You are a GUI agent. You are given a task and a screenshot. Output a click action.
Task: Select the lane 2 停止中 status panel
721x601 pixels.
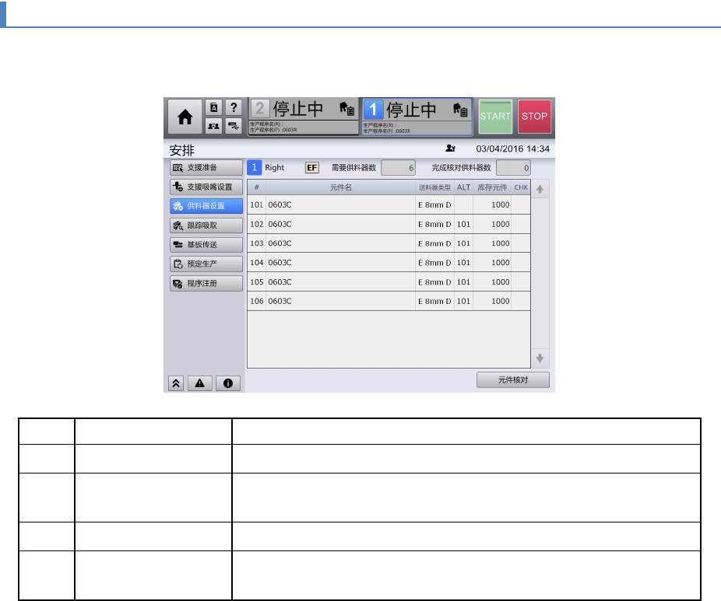click(x=304, y=117)
